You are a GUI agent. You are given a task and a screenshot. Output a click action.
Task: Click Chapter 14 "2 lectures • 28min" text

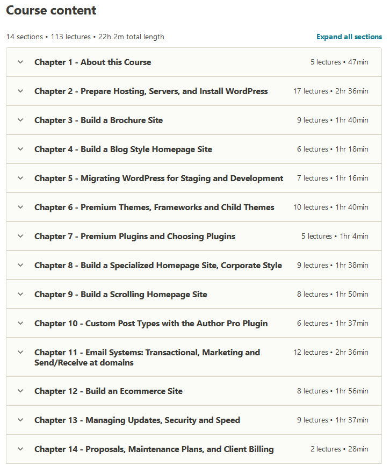pos(339,449)
